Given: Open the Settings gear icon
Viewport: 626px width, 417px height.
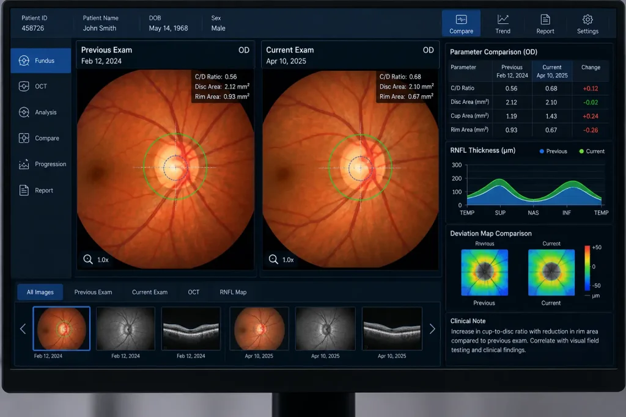Looking at the screenshot, I should (587, 19).
